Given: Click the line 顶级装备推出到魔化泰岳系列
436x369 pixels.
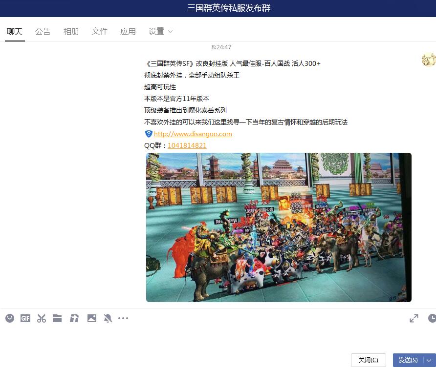Looking at the screenshot, I should point(185,110).
